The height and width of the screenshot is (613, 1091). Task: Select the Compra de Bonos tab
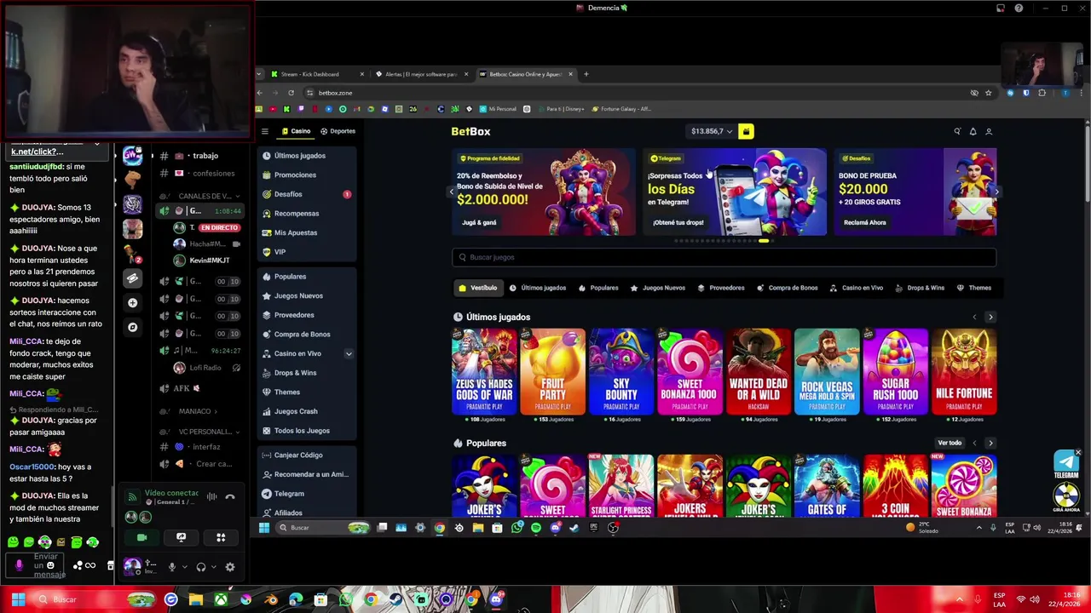point(787,288)
